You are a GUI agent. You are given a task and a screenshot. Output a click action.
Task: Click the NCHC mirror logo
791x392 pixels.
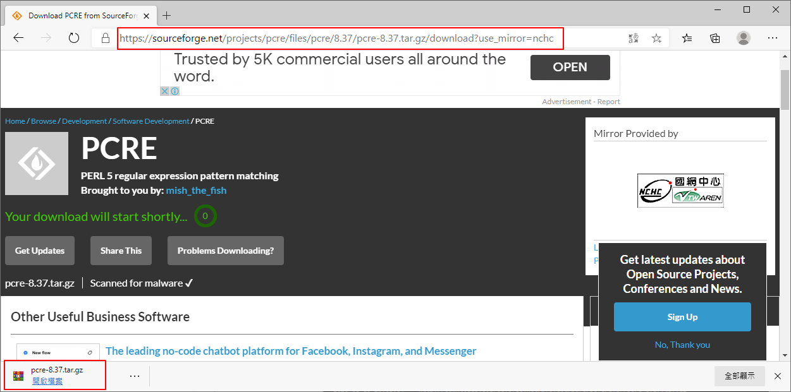pos(680,191)
